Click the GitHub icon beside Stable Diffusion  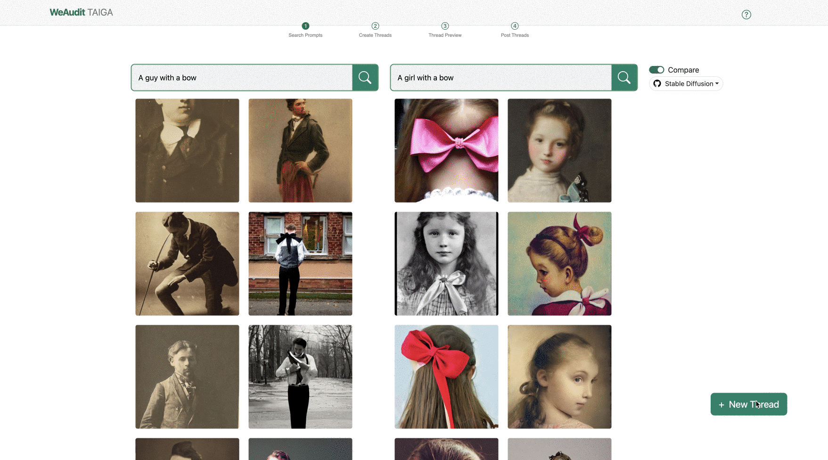coord(657,84)
